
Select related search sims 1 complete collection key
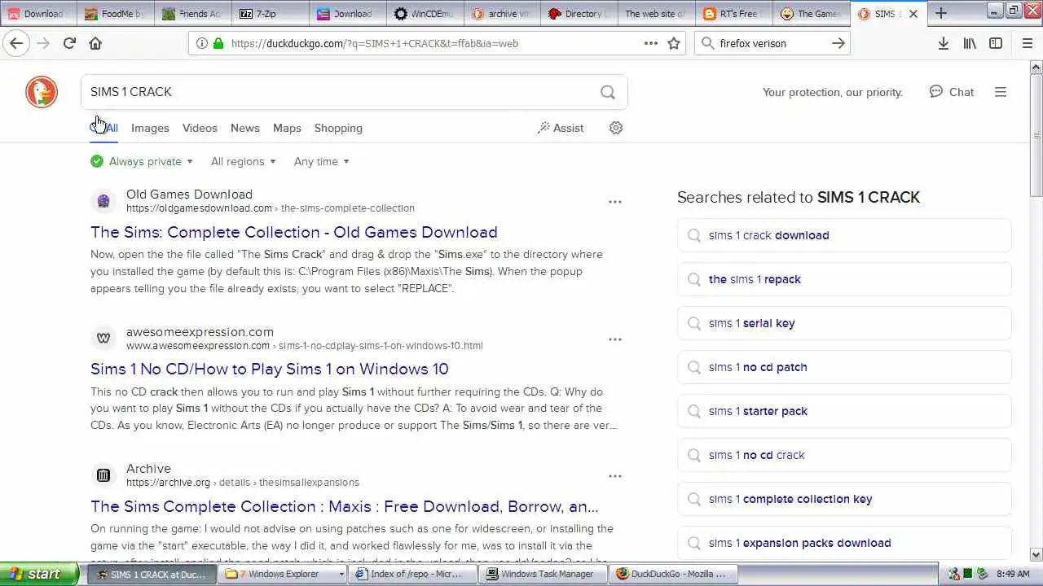[x=844, y=499]
